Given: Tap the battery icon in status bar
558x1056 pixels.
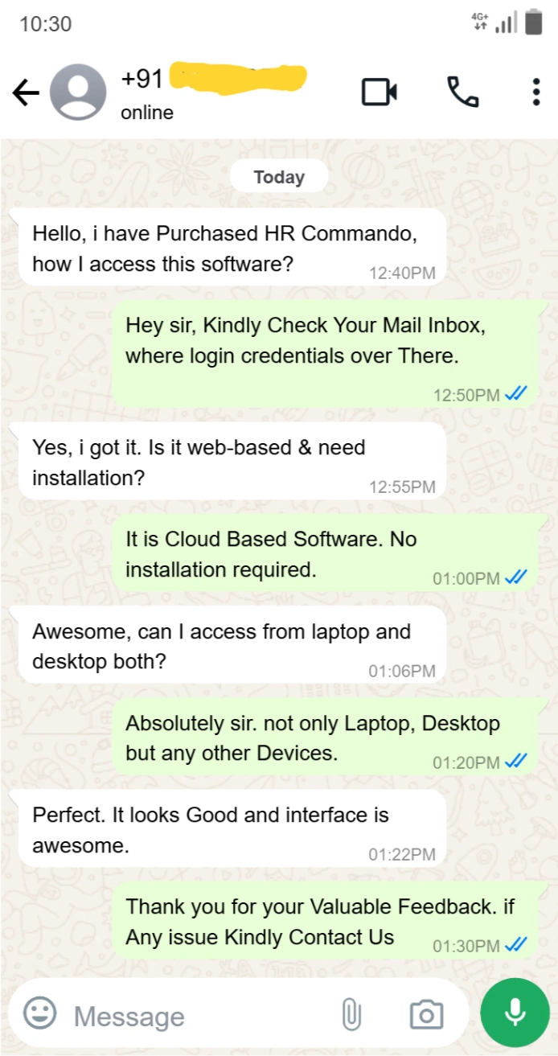Looking at the screenshot, I should pos(533,23).
